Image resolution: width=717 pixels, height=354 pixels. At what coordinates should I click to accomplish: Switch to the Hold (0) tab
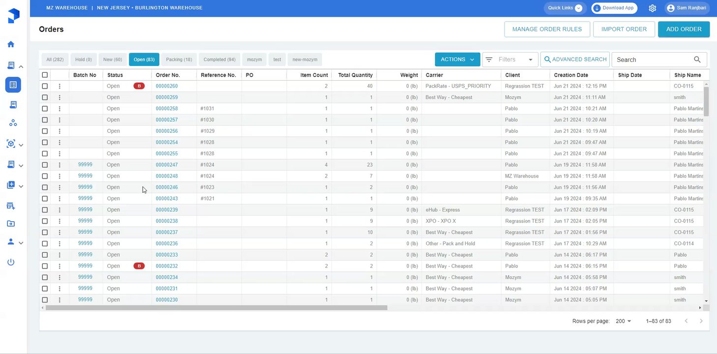[84, 59]
